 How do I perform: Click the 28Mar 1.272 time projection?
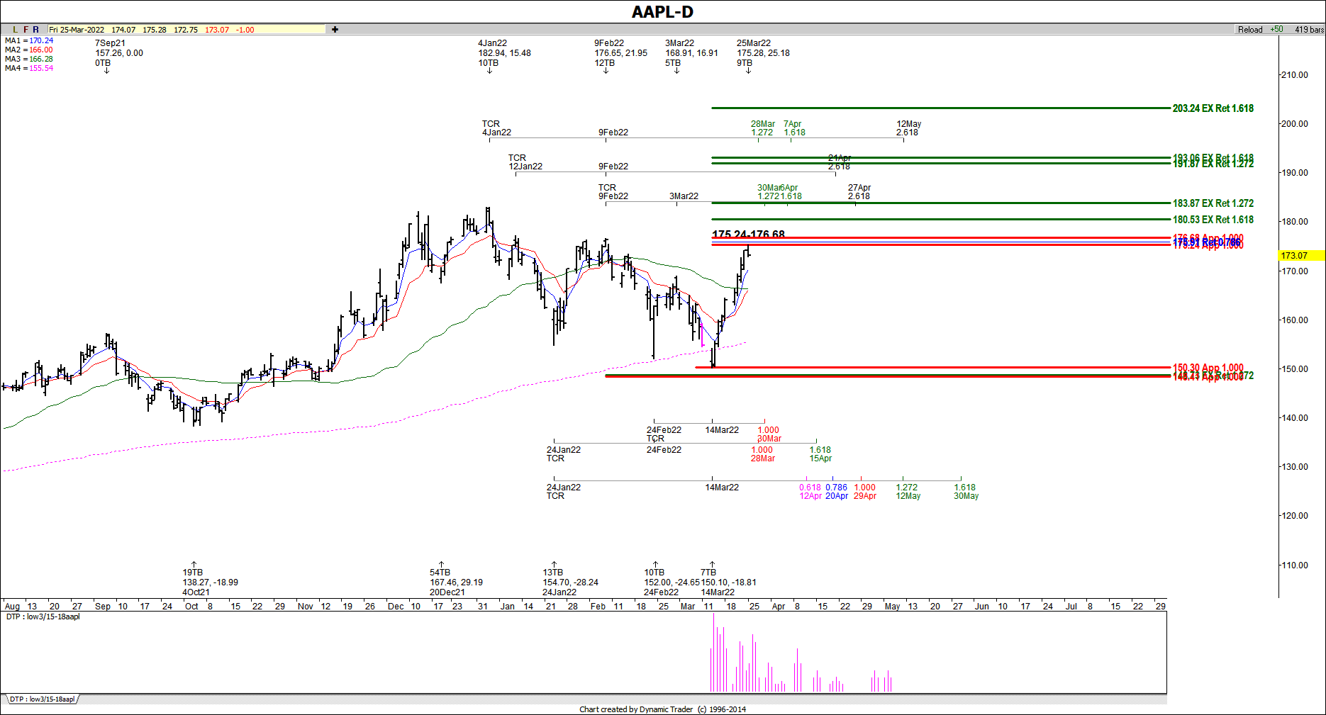click(x=763, y=128)
